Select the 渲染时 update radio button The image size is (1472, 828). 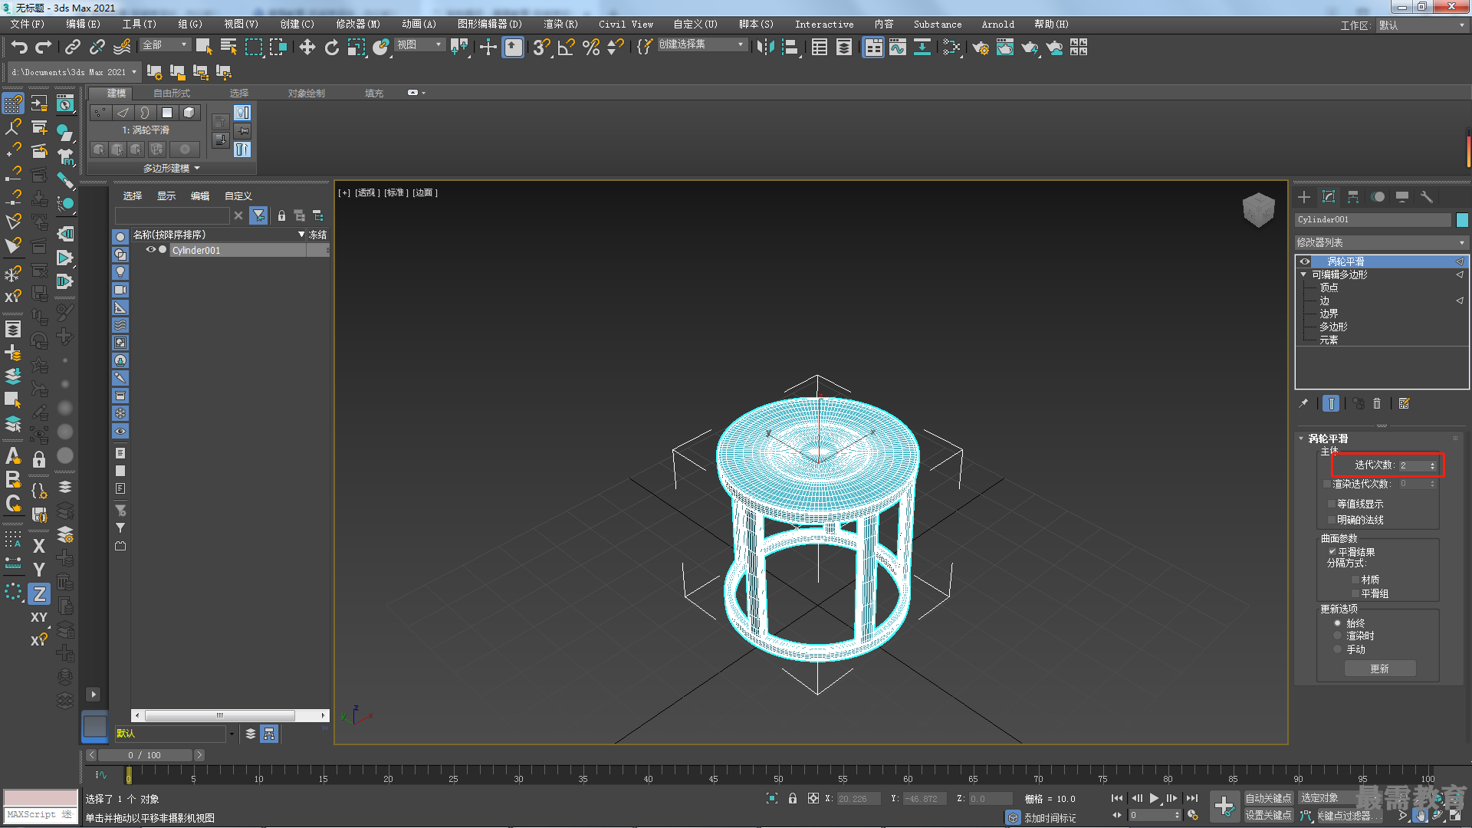(x=1338, y=636)
